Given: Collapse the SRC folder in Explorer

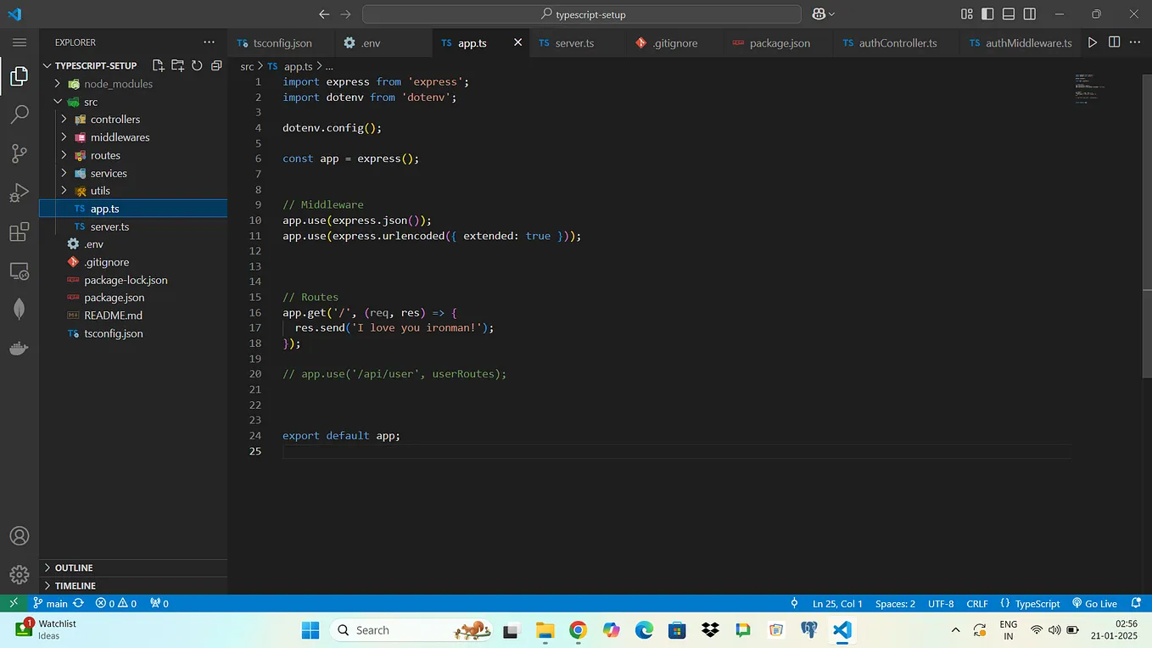Looking at the screenshot, I should [x=59, y=101].
